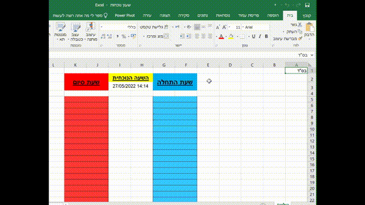Click the Decrease Decimal icon
The image size is (365, 205).
103,36
